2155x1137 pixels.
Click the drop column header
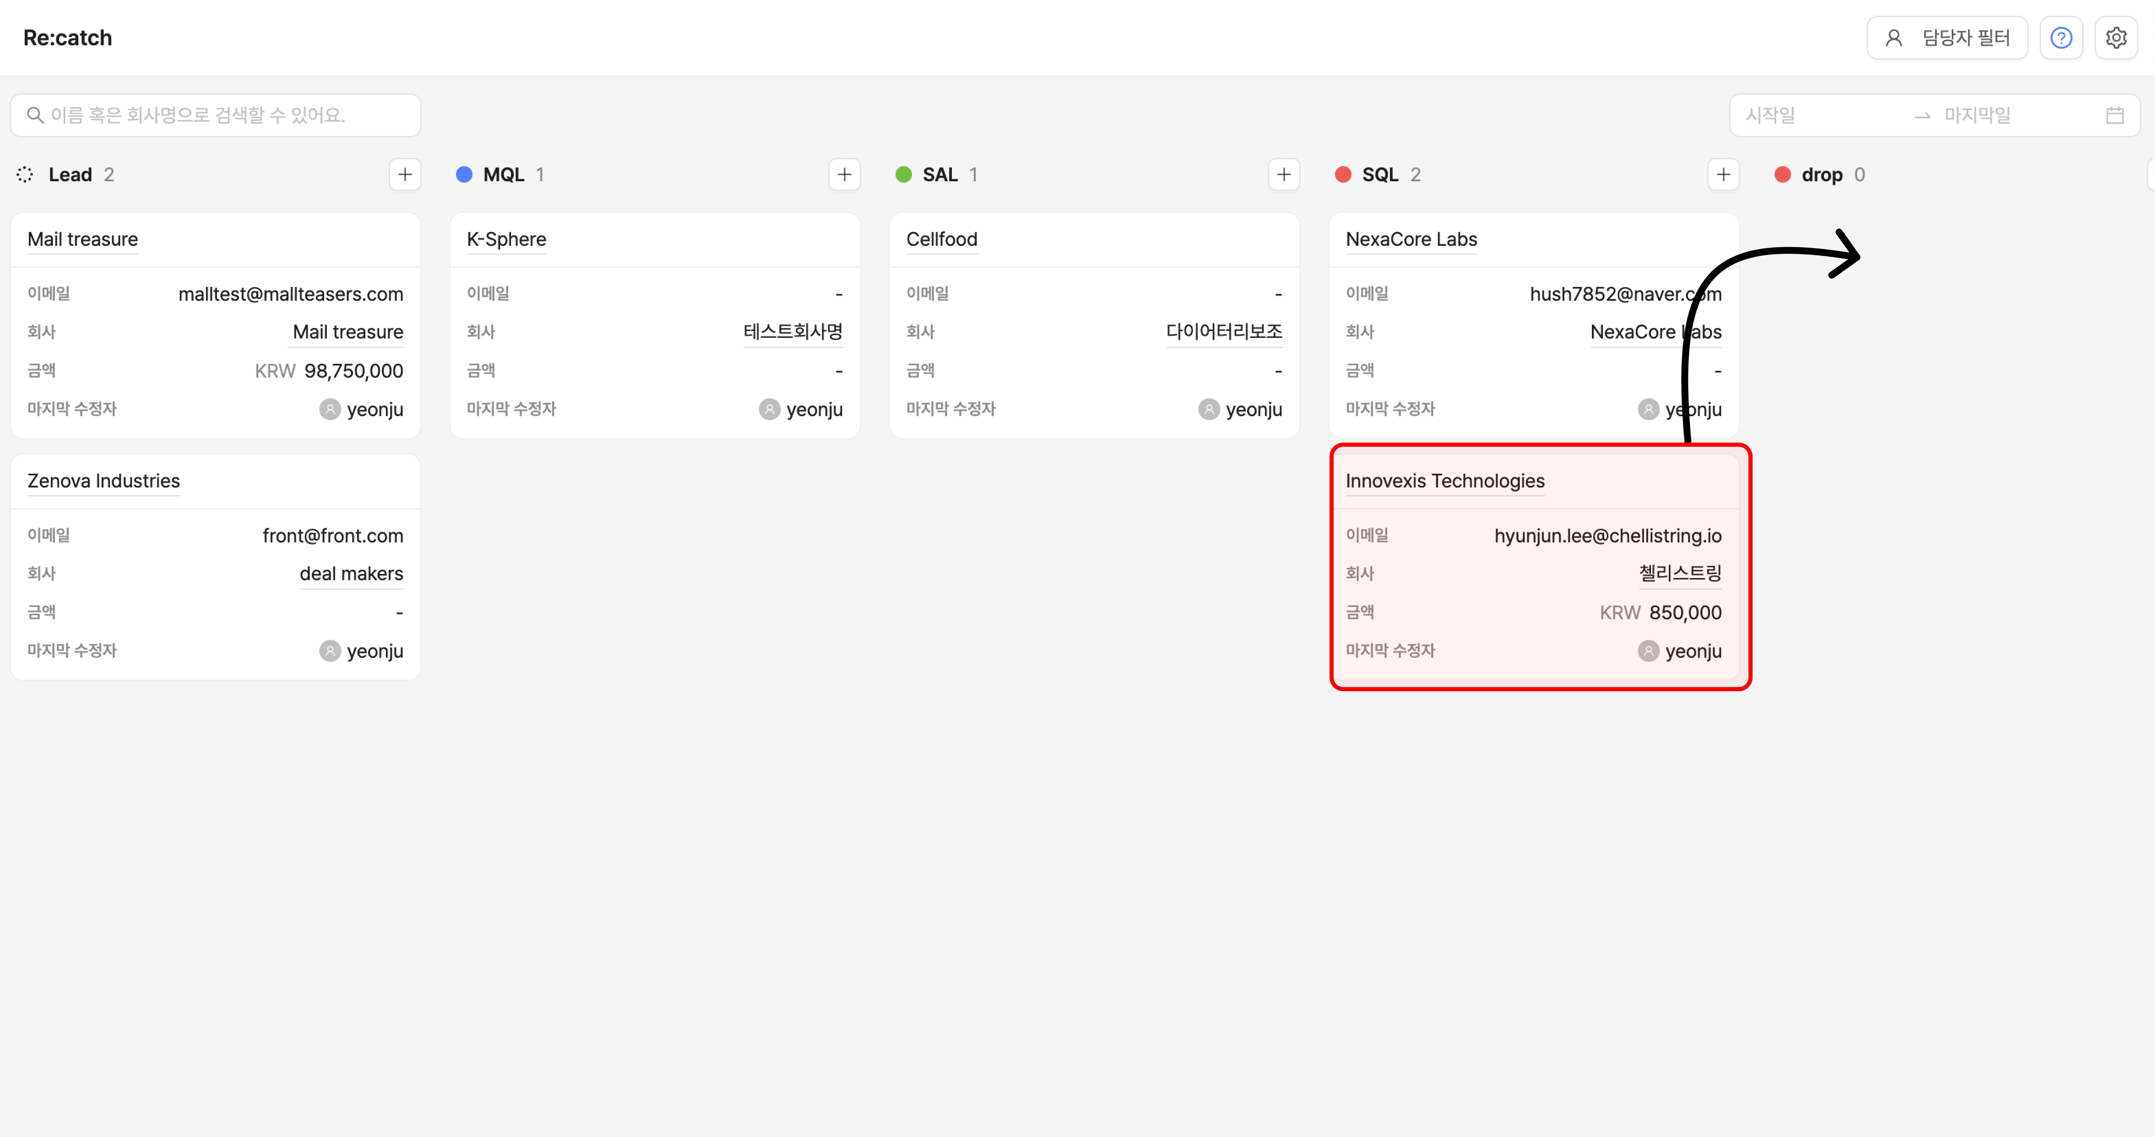pos(1821,174)
